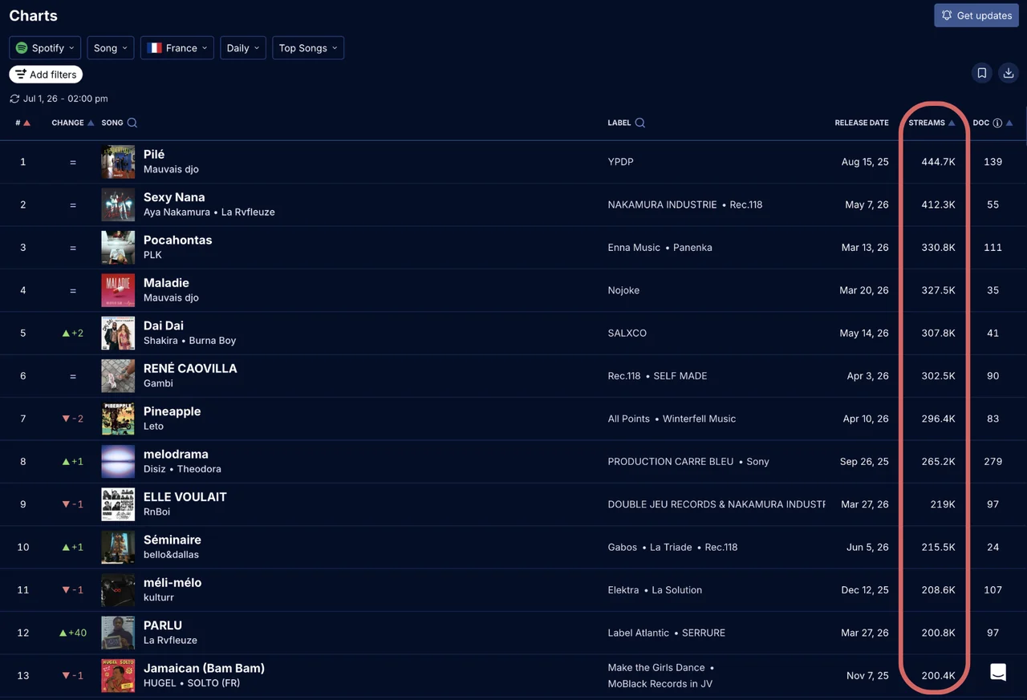Viewport: 1027px width, 700px height.
Task: Open the search icon next to SONG header
Action: pos(132,123)
